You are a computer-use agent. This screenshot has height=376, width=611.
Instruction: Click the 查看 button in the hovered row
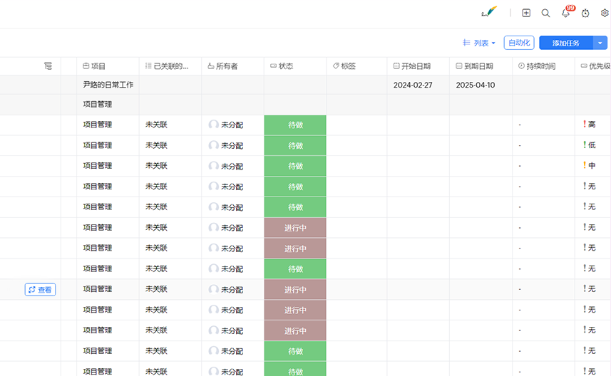click(x=40, y=290)
